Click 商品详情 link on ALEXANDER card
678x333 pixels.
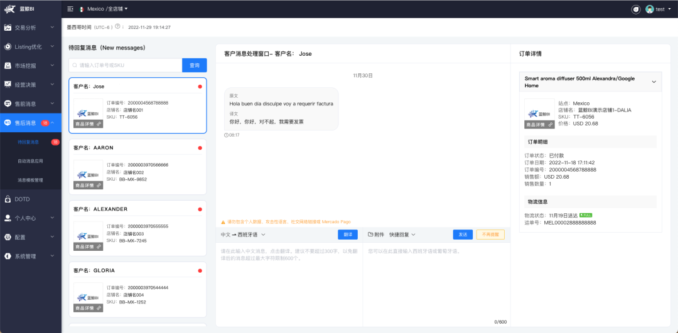pos(89,246)
